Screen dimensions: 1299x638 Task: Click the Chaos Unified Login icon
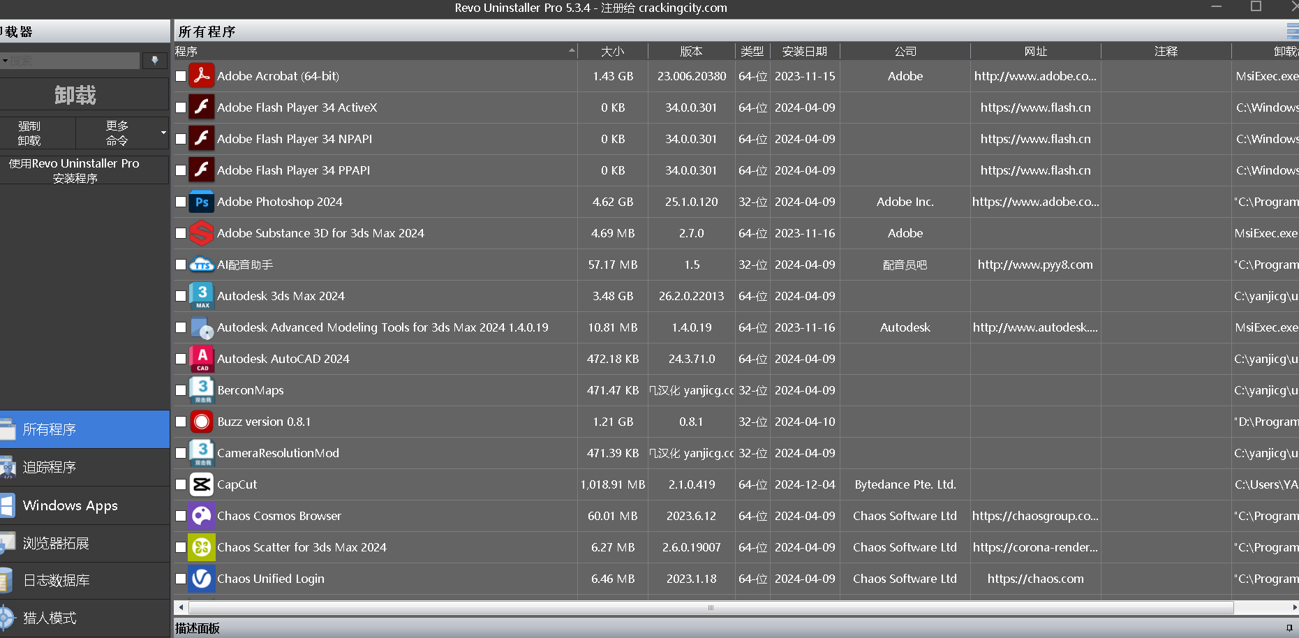[202, 578]
